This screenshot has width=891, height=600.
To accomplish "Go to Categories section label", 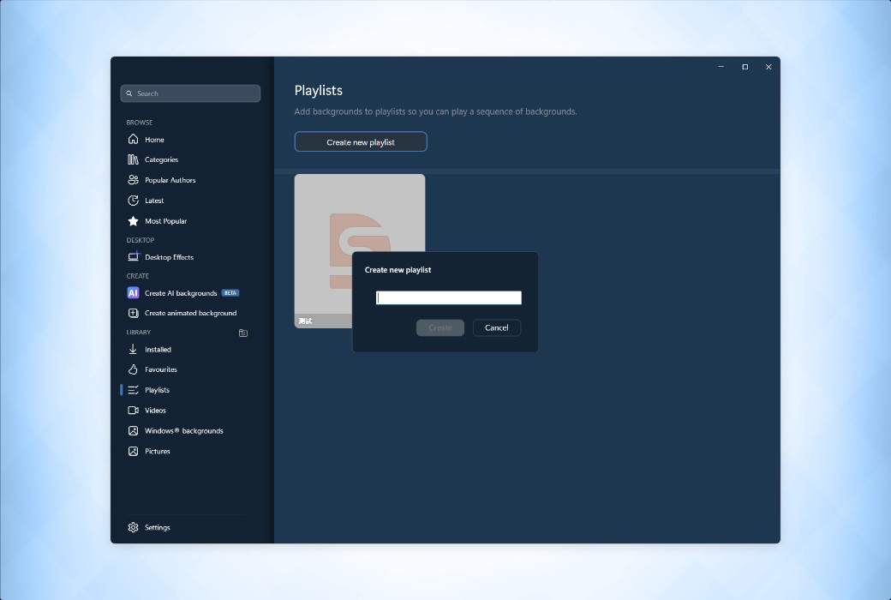I will 161,159.
